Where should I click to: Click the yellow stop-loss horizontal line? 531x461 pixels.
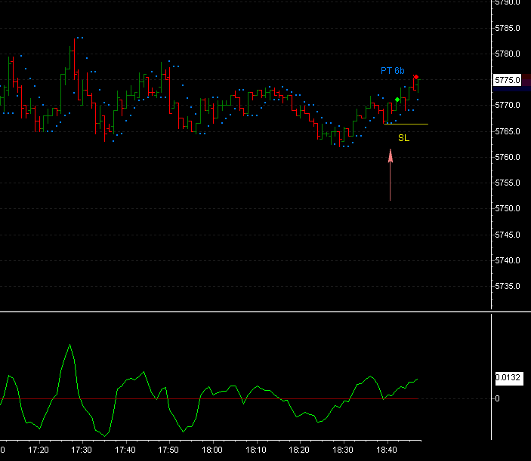coord(406,124)
